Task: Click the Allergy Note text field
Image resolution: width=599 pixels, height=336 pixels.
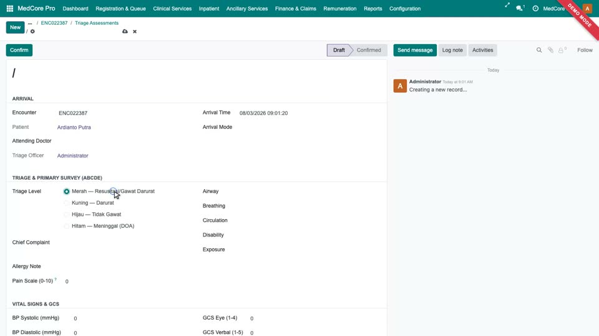Action: pos(126,266)
